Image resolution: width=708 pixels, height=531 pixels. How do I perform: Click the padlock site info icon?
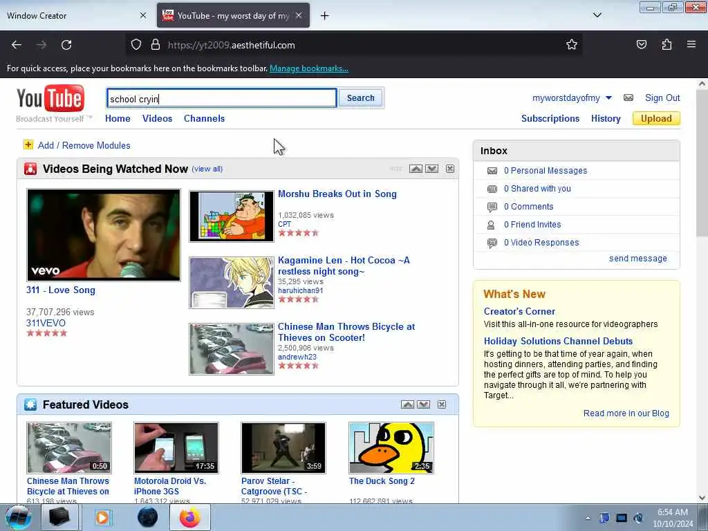(x=156, y=45)
